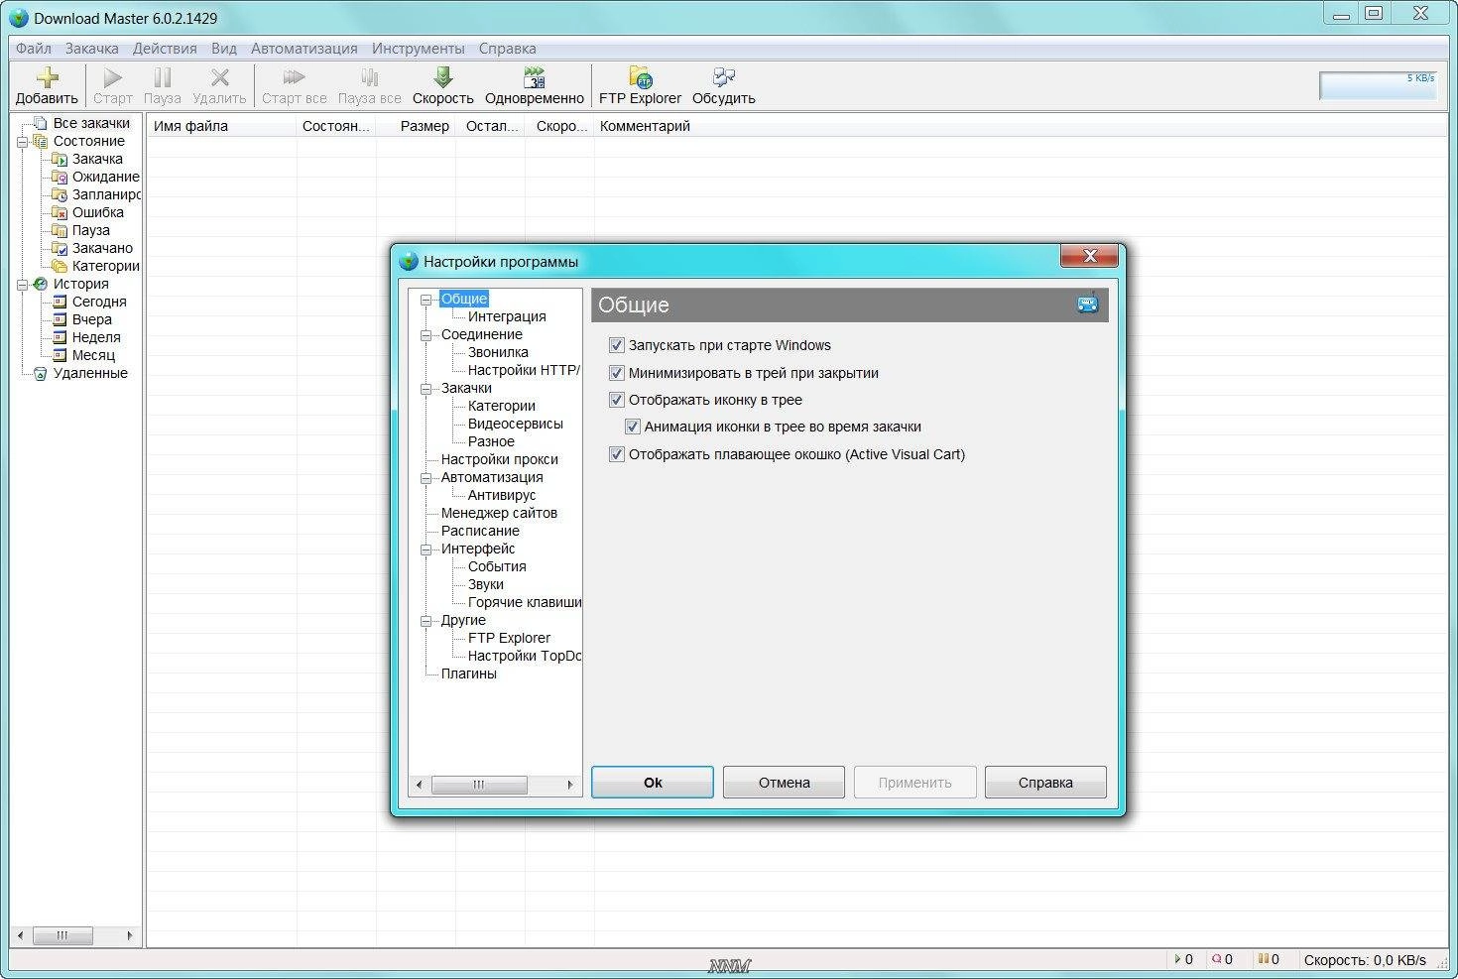1458x979 pixels.
Task: Collapse the Соединение settings node
Action: (x=426, y=335)
